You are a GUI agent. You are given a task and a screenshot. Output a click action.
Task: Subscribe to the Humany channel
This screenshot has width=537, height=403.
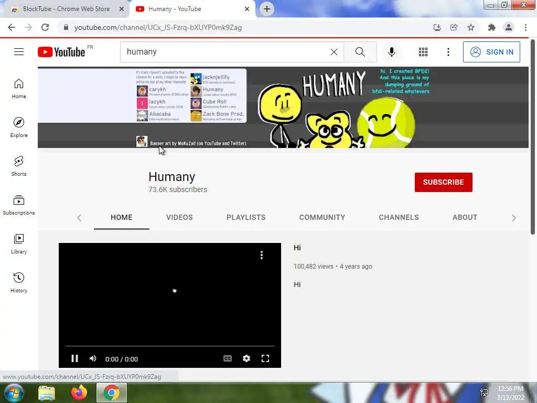[444, 182]
